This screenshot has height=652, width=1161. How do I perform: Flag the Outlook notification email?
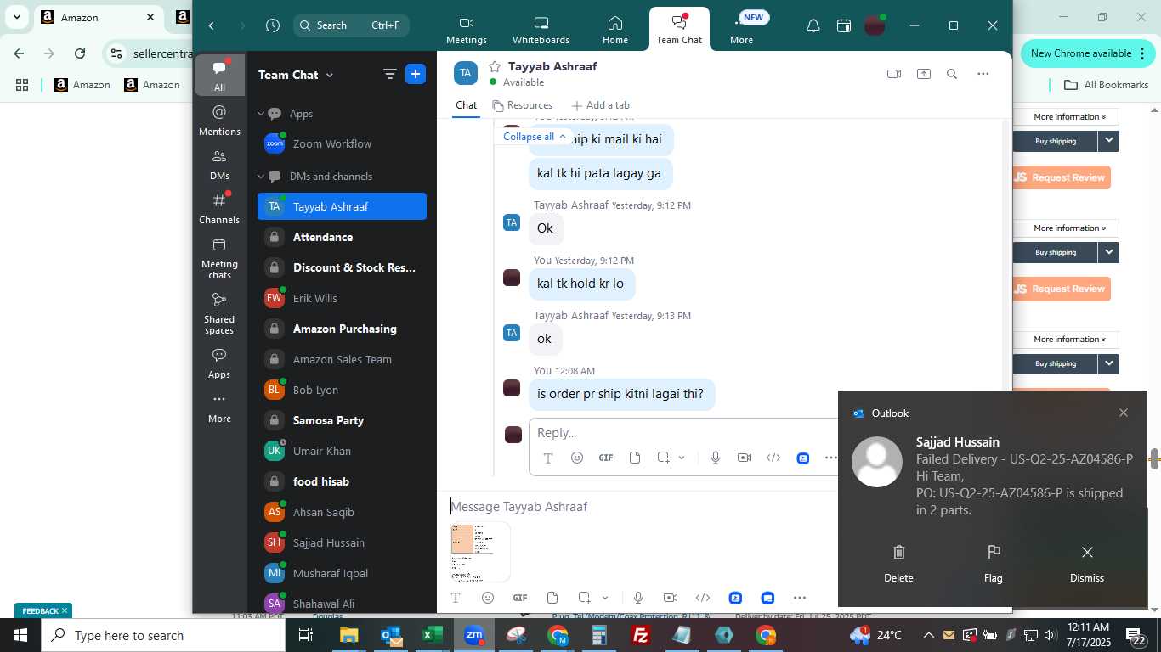tap(994, 564)
